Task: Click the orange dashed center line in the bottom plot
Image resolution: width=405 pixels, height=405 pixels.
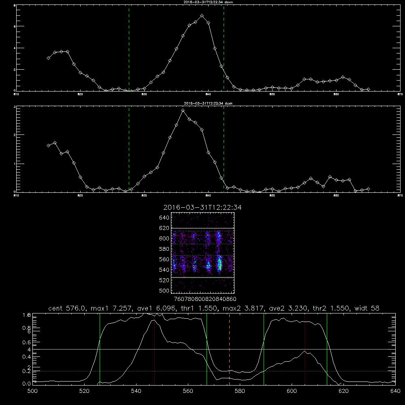Action: (229, 349)
